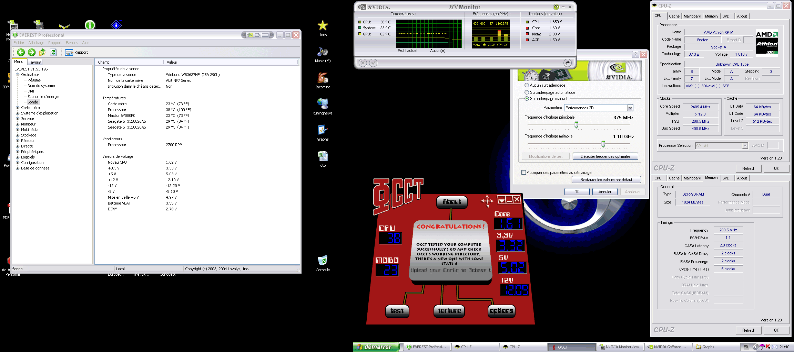This screenshot has height=352, width=794.
Task: Click the OCCT dropdown triangle window icon
Action: [502, 199]
